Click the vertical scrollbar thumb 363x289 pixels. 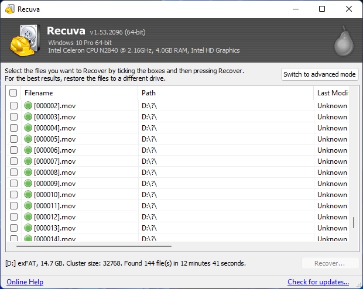(x=353, y=223)
